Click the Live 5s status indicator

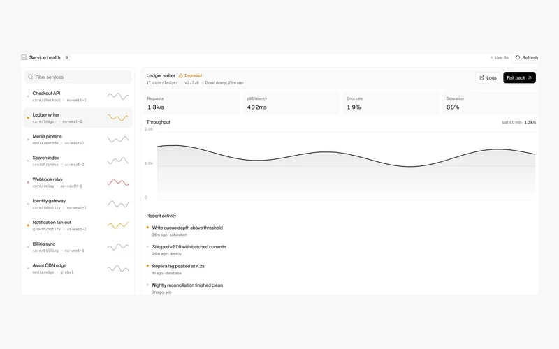(500, 57)
